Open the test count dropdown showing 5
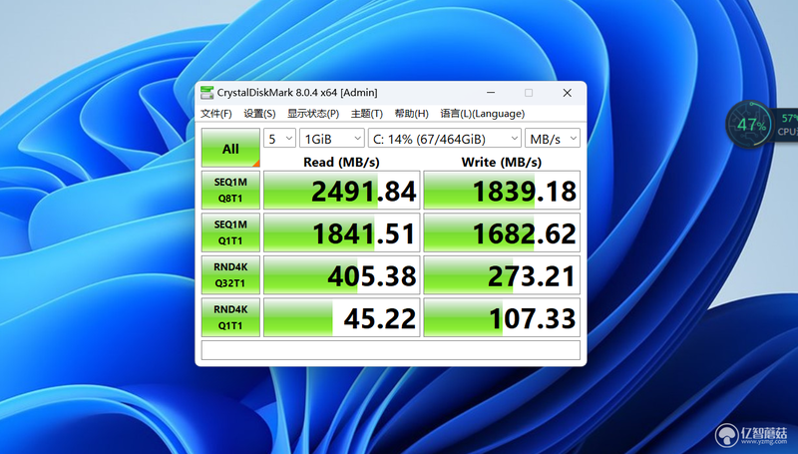 [x=279, y=139]
